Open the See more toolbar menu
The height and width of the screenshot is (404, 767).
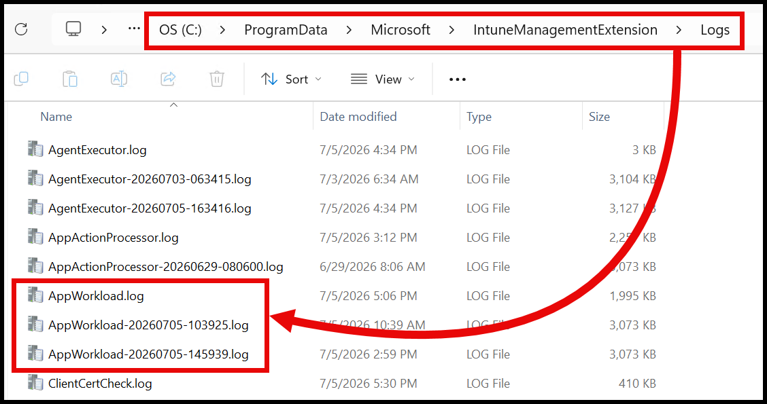458,79
